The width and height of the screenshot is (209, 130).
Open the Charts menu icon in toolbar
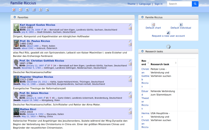tap(21, 10)
